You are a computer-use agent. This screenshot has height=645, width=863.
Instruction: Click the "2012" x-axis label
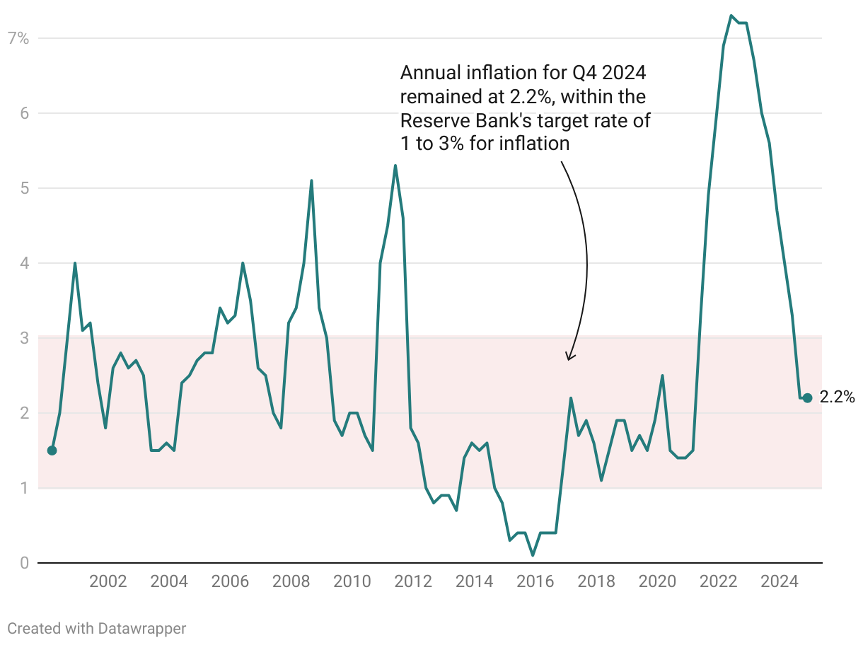413,582
